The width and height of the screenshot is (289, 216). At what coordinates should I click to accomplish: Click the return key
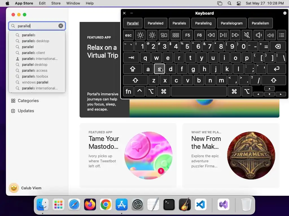(277, 69)
